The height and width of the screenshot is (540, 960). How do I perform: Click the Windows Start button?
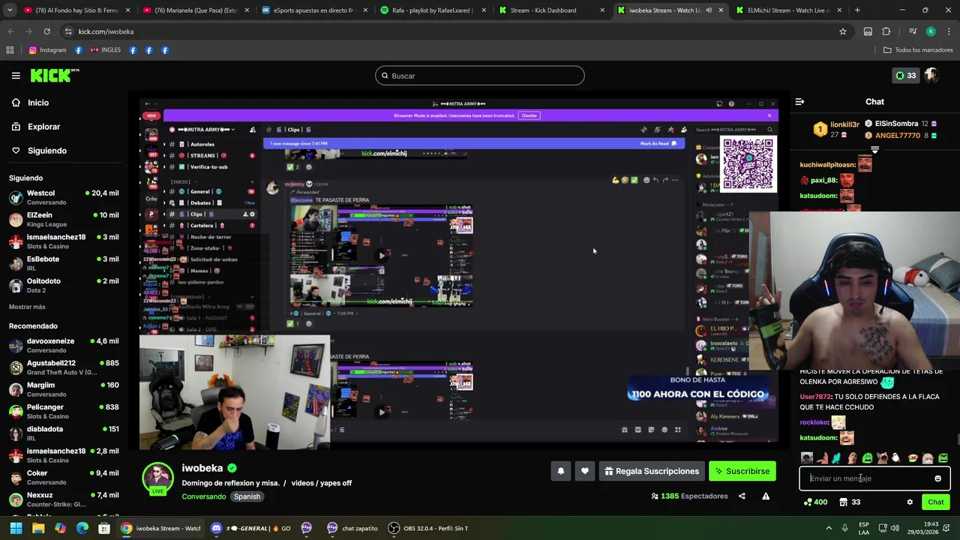[16, 528]
